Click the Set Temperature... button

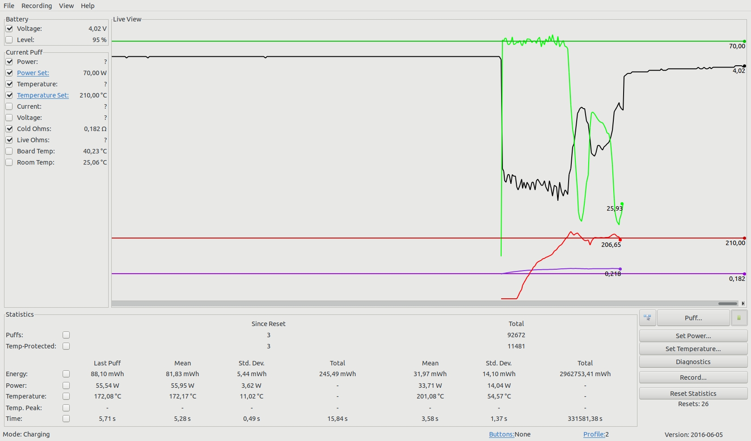pyautogui.click(x=693, y=349)
